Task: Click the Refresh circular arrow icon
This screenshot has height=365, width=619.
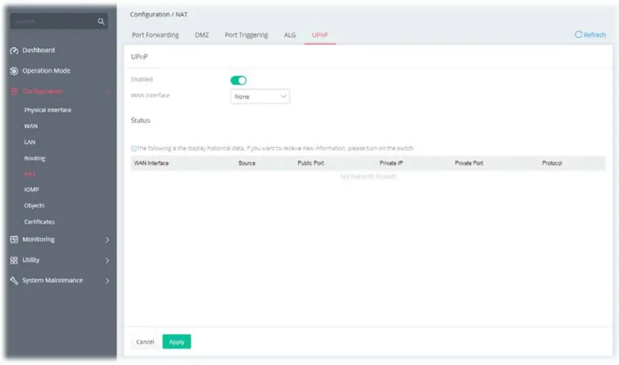Action: tap(579, 35)
